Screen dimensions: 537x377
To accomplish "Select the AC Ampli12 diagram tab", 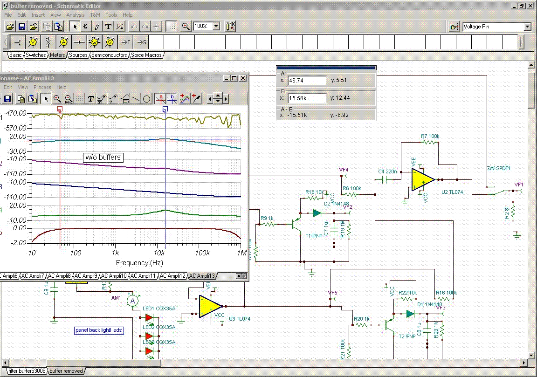I will (x=172, y=276).
